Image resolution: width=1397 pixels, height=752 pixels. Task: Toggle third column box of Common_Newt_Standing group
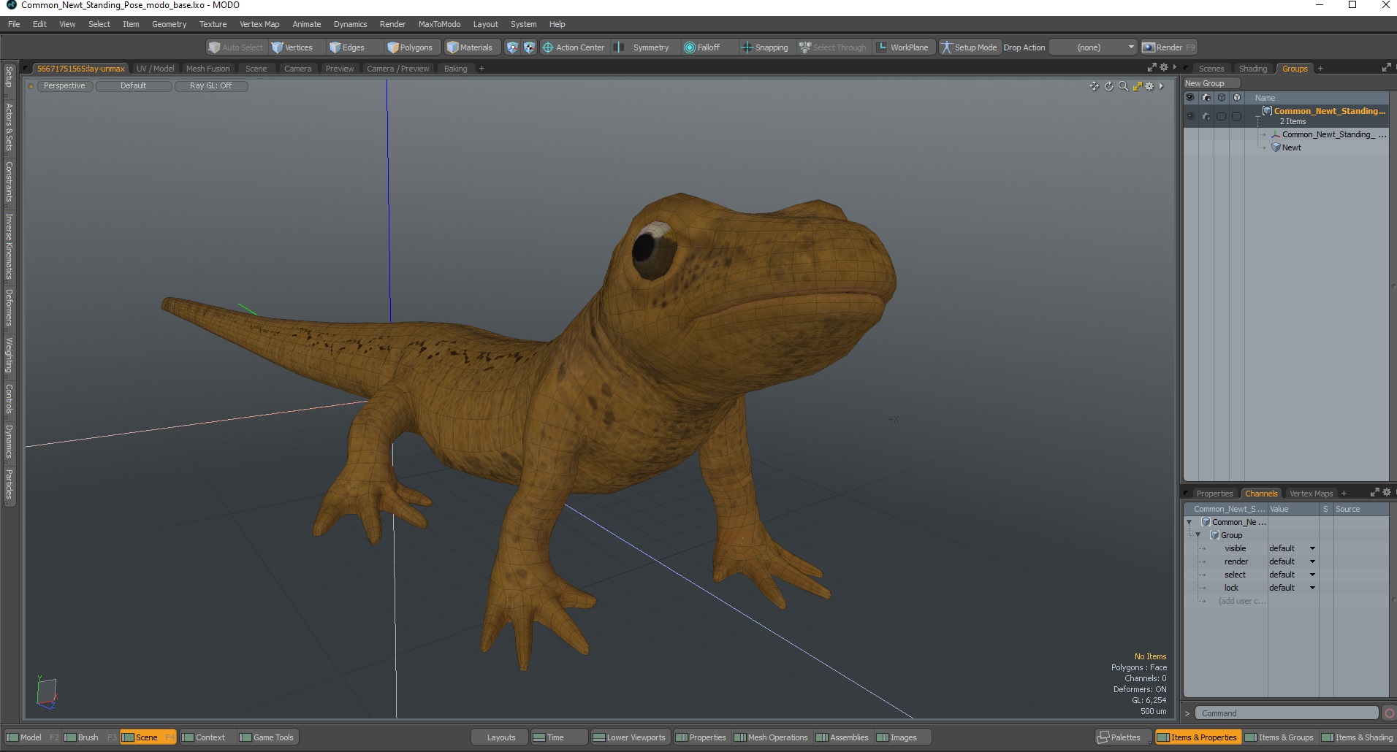pyautogui.click(x=1221, y=116)
